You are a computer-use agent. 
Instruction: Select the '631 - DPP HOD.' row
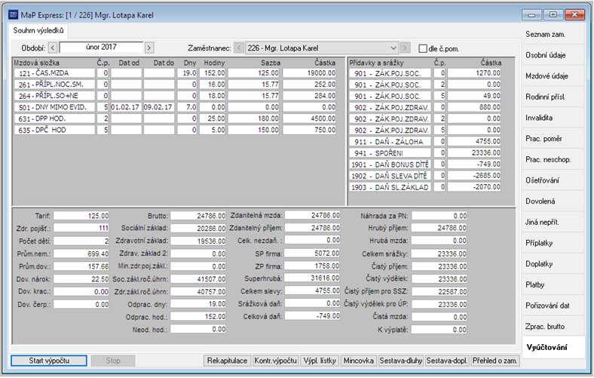[x=175, y=118]
